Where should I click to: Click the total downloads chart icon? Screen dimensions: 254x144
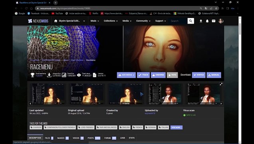point(64,75)
